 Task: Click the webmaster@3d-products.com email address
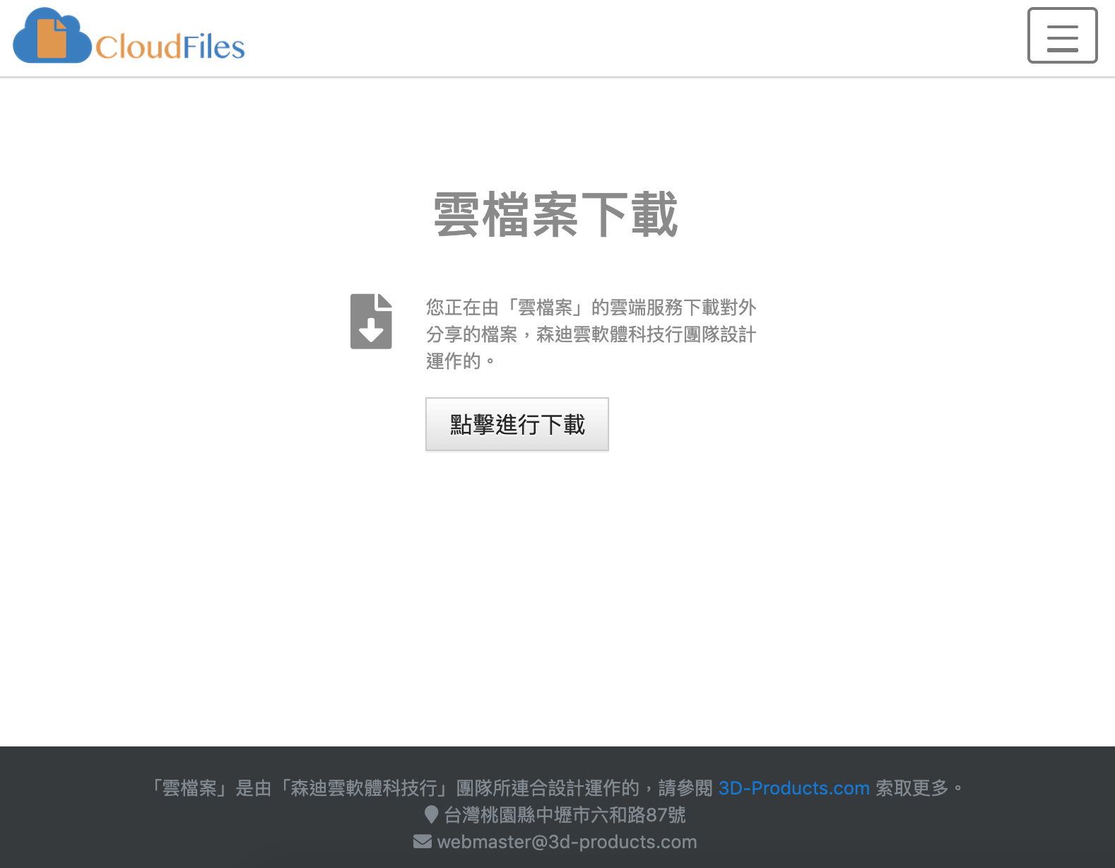pos(567,842)
